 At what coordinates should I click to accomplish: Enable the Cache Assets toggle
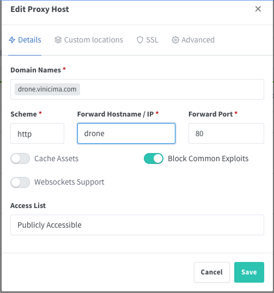pyautogui.click(x=20, y=158)
